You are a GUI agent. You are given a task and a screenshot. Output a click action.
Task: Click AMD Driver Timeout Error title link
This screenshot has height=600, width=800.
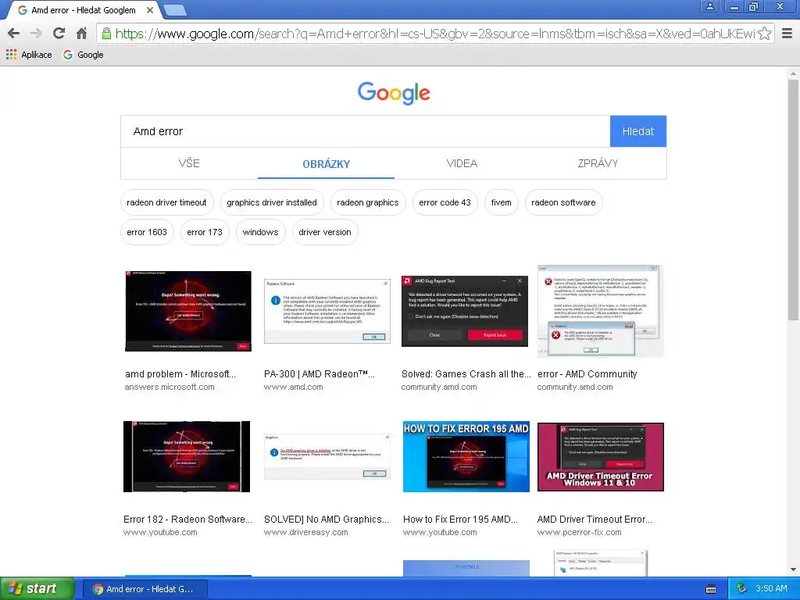pyautogui.click(x=595, y=520)
